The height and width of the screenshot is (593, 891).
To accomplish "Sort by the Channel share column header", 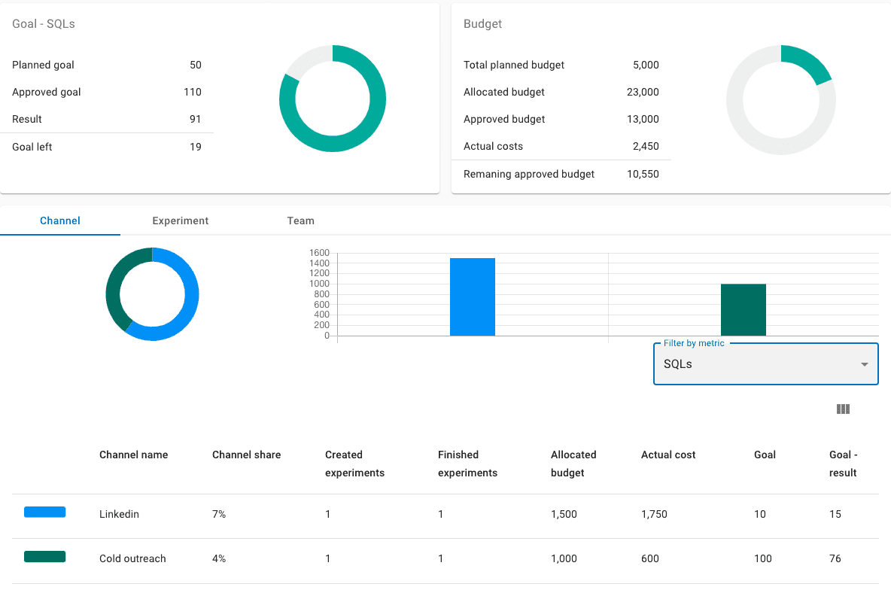I will click(246, 455).
